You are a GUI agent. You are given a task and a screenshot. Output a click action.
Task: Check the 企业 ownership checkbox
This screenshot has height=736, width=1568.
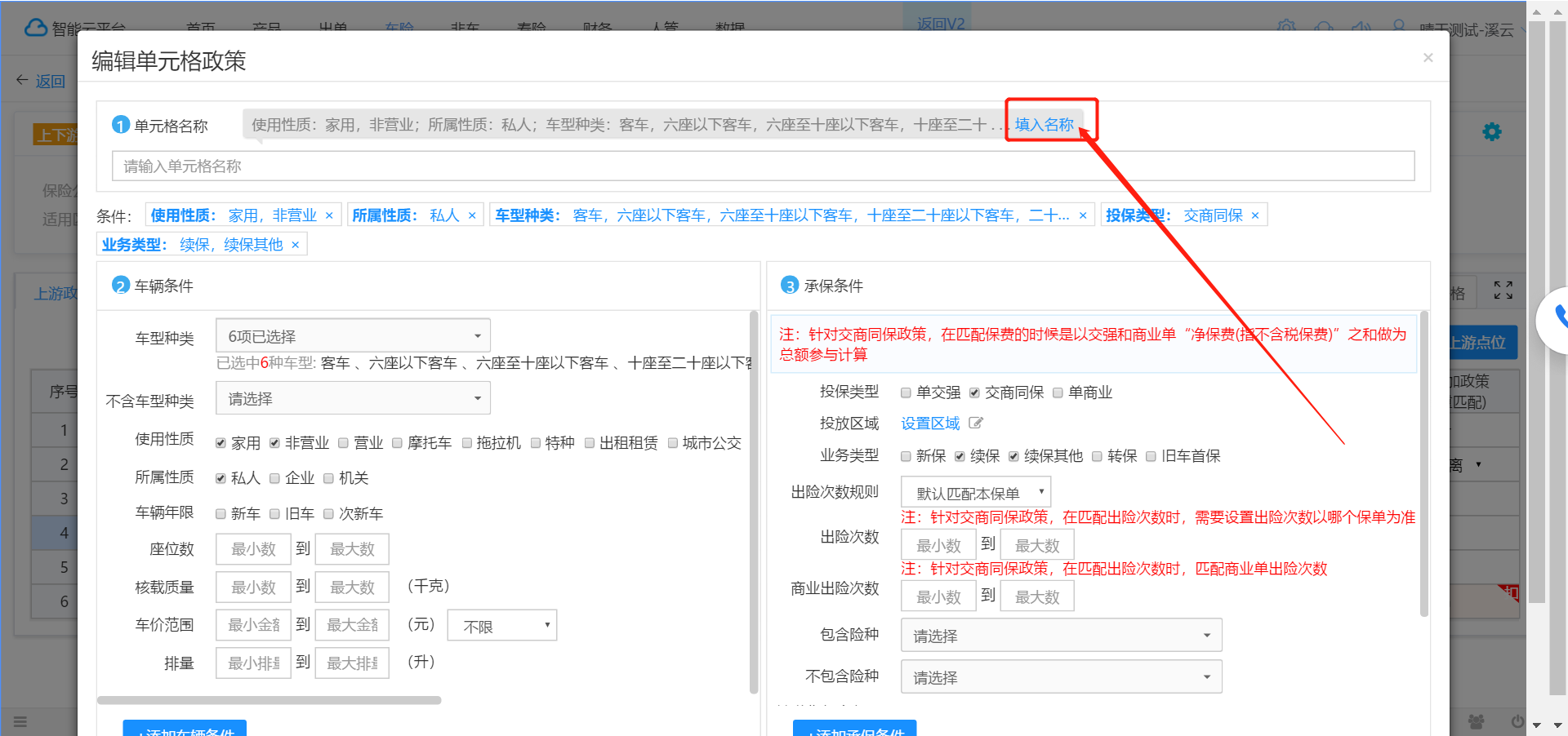point(274,478)
